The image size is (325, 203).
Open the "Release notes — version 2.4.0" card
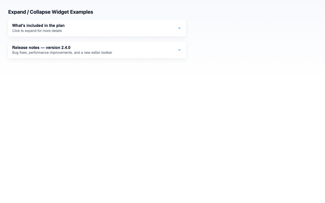[x=96, y=50]
